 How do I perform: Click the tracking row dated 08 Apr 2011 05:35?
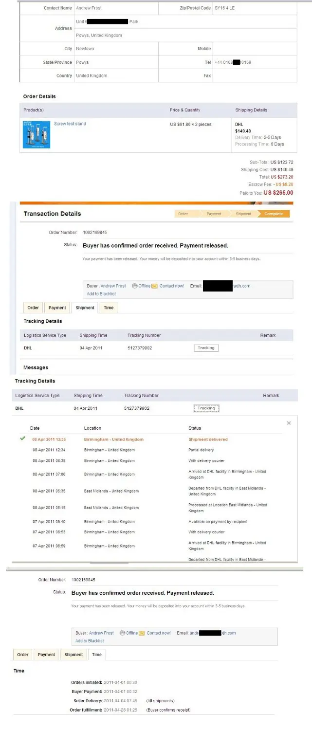[151, 491]
